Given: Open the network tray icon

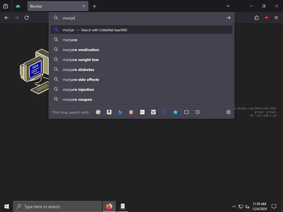Looking at the screenshot, I should tap(241, 206).
